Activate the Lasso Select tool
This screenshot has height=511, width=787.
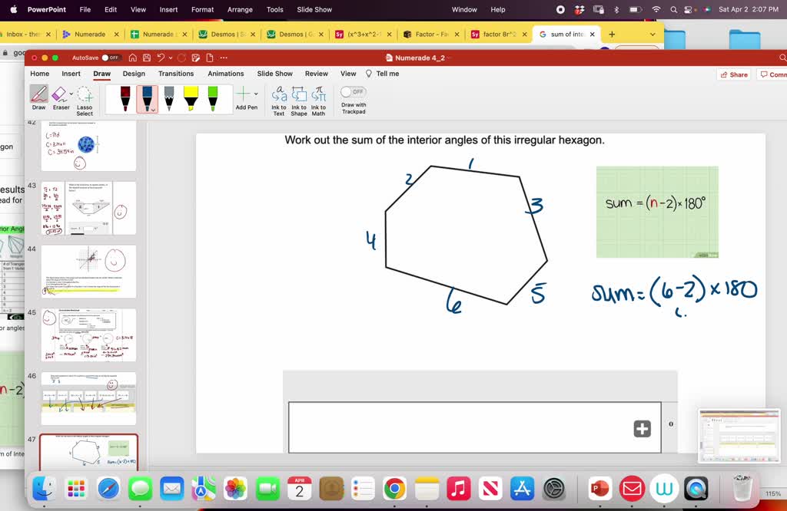85,98
